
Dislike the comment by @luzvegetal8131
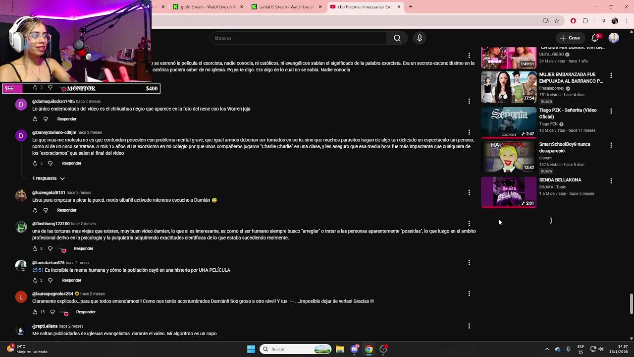(46, 210)
